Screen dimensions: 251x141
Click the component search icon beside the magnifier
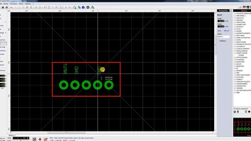click(79, 7)
